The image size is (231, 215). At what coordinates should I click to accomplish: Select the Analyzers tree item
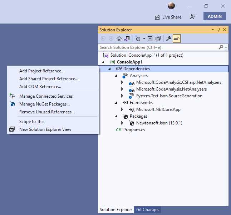139,76
